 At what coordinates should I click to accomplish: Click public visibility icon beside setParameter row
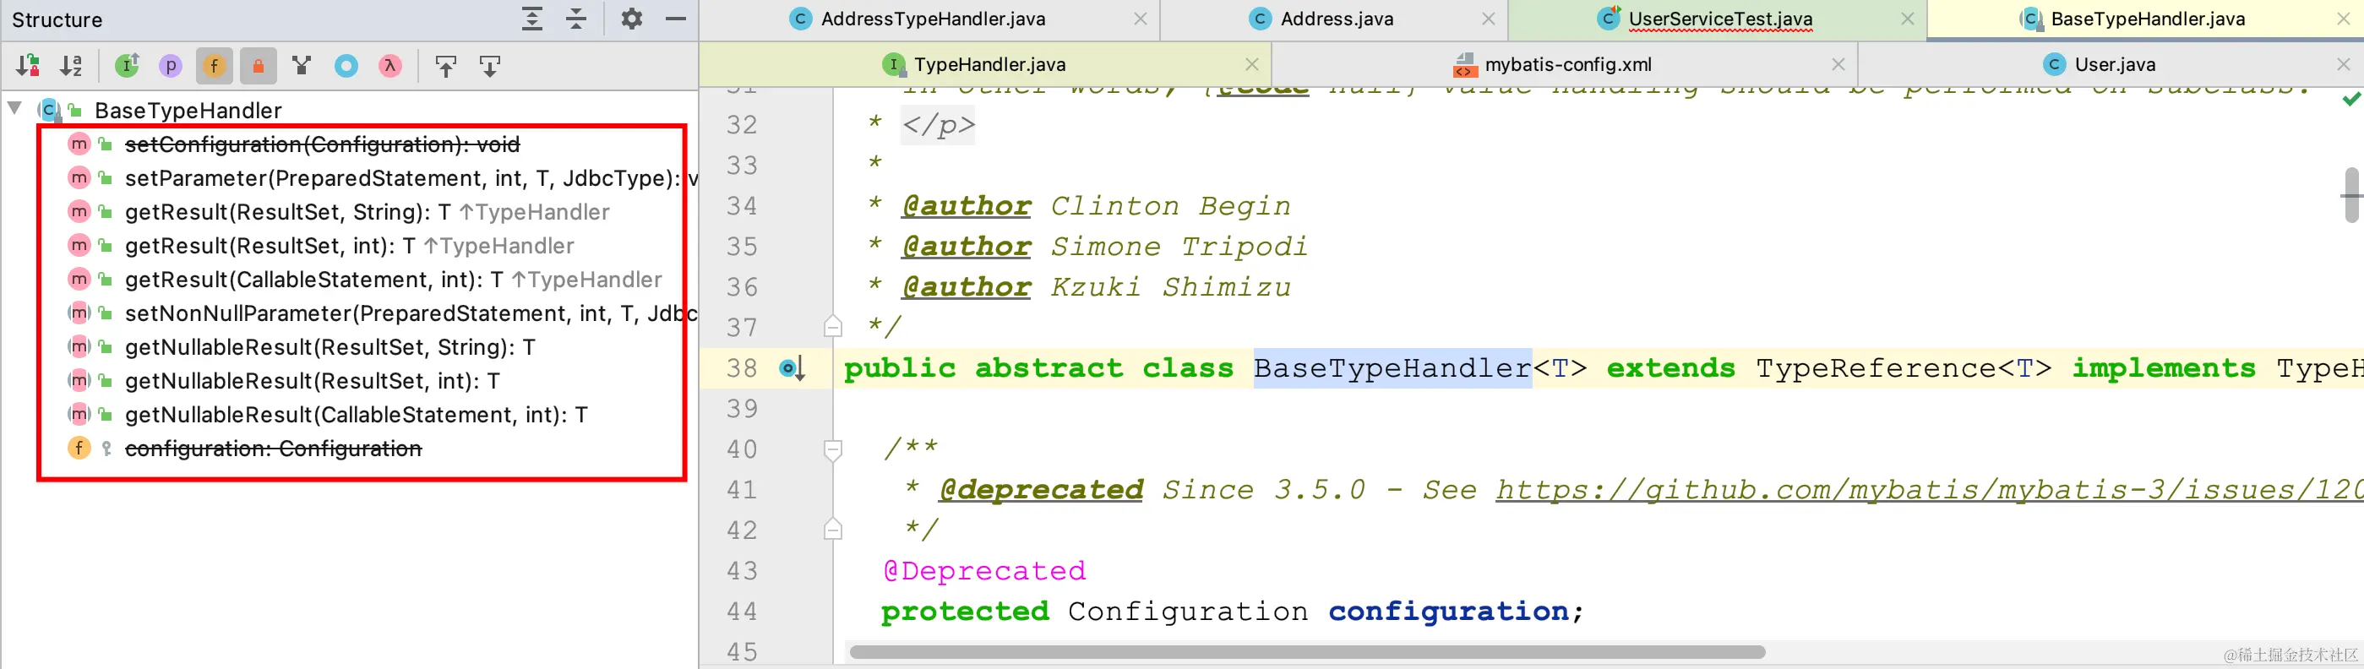[106, 178]
